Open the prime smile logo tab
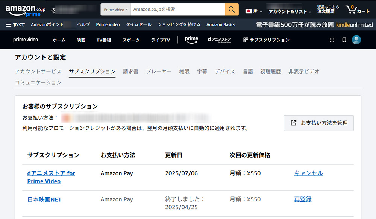The width and height of the screenshot is (376, 219). click(x=191, y=40)
